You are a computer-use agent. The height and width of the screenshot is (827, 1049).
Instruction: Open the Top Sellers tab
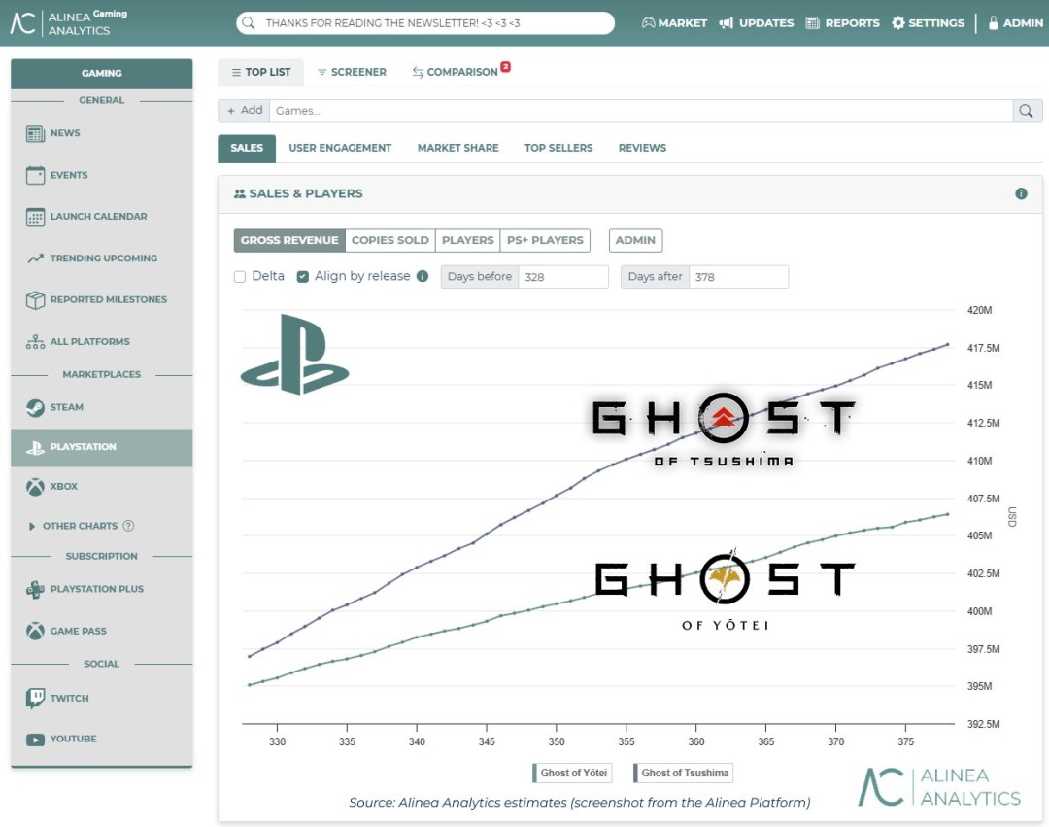(x=558, y=148)
